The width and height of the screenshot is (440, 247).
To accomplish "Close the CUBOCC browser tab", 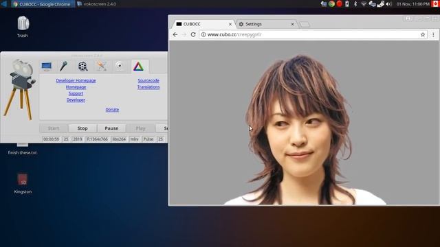I will pos(230,25).
